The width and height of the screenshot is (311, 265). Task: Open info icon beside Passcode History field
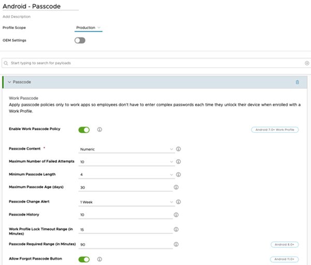[x=176, y=215]
